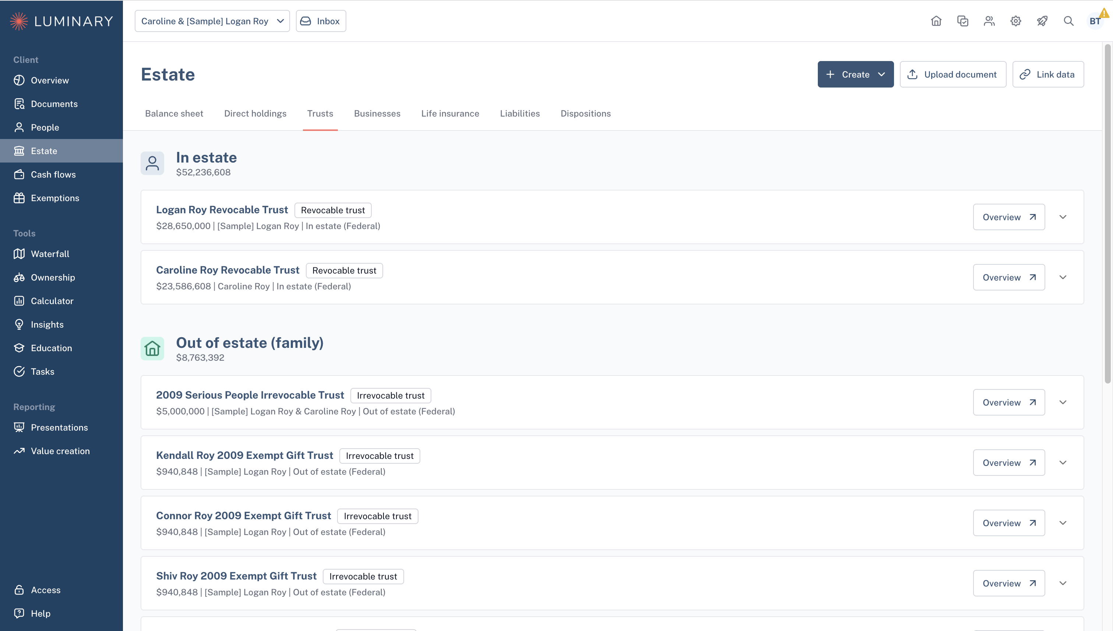Click the Luminary logo
The height and width of the screenshot is (631, 1113).
tap(61, 21)
